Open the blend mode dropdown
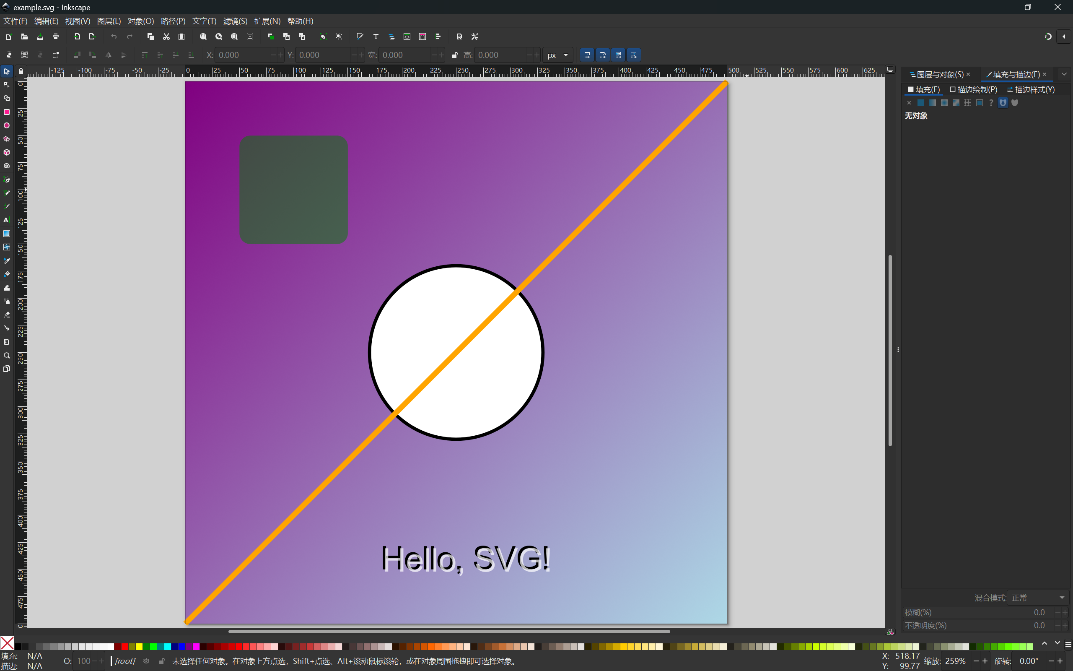 (x=1037, y=598)
